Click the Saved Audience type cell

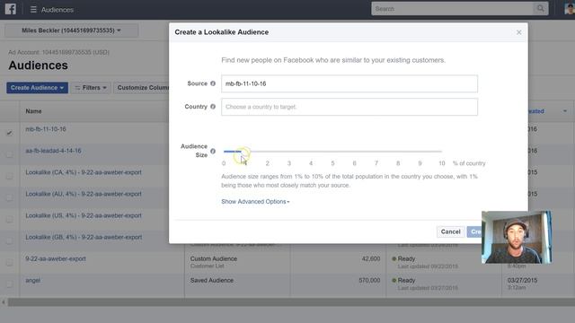click(212, 280)
